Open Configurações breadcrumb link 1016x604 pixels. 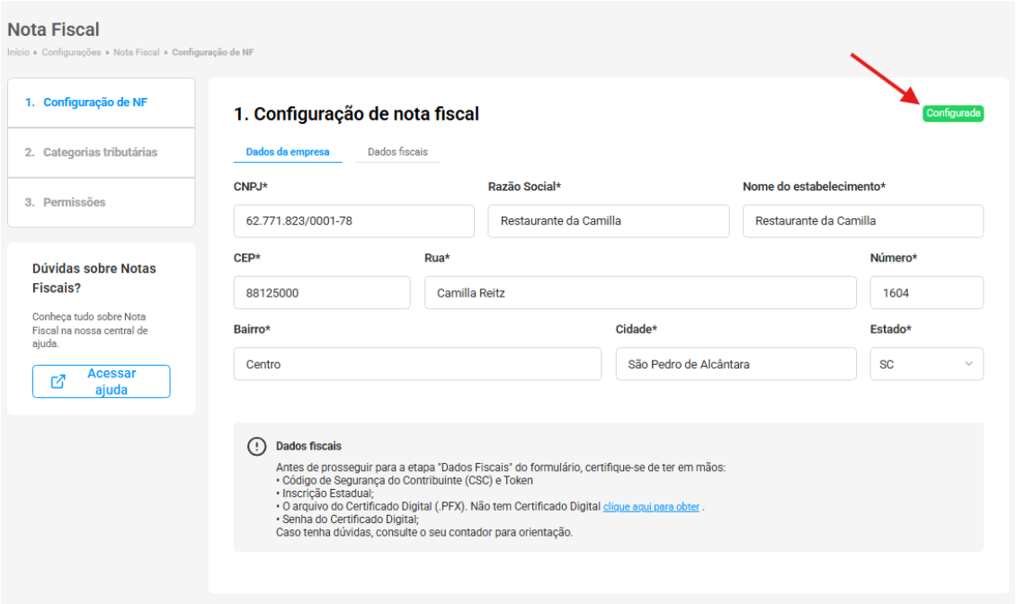pyautogui.click(x=71, y=52)
